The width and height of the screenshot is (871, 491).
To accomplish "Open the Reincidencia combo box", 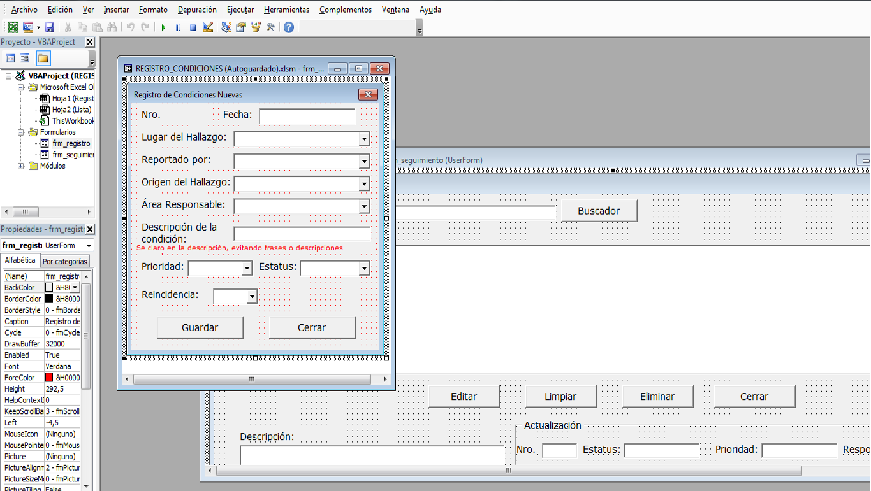I will 252,297.
